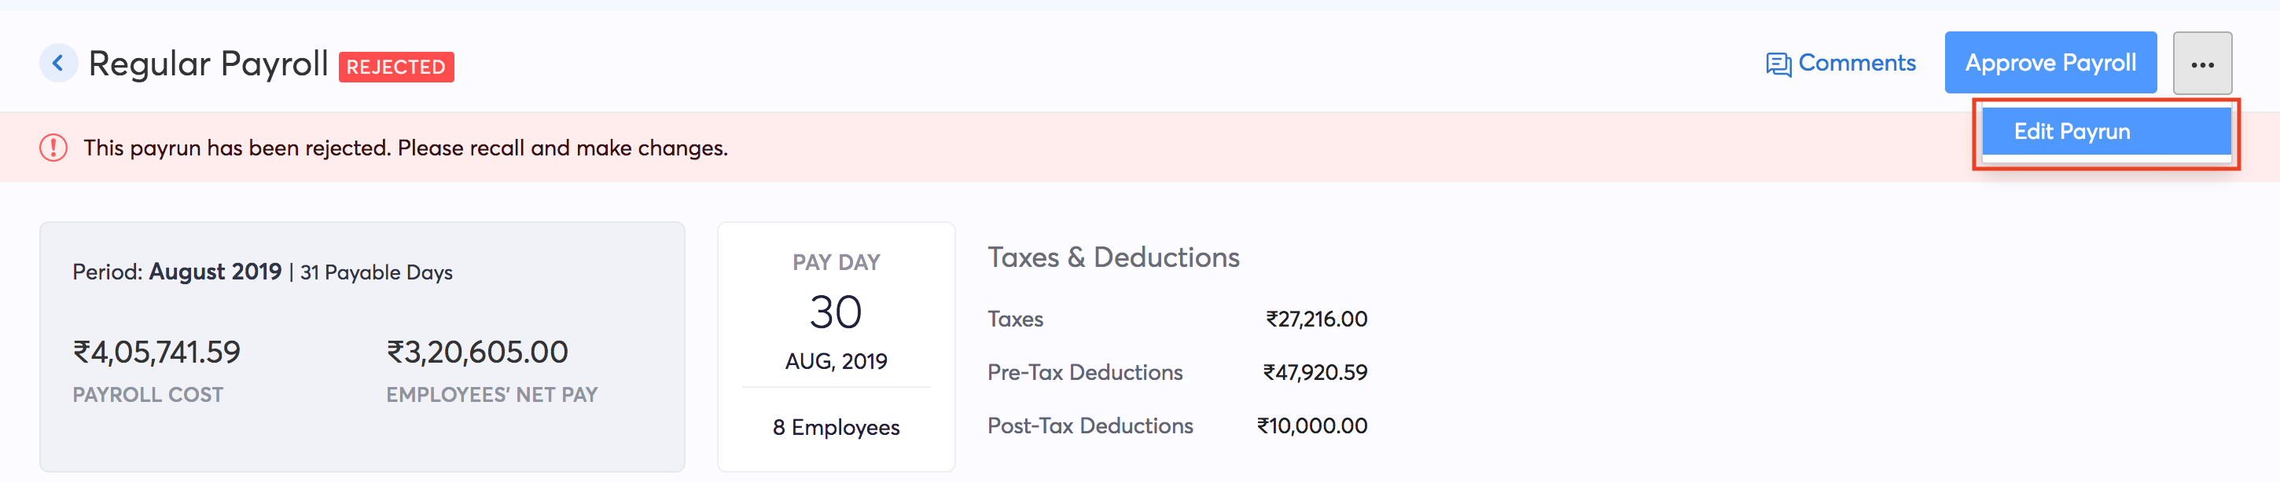Open the dropdown containing Edit Payrun
Viewport: 2280px width, 482px height.
coord(2204,62)
